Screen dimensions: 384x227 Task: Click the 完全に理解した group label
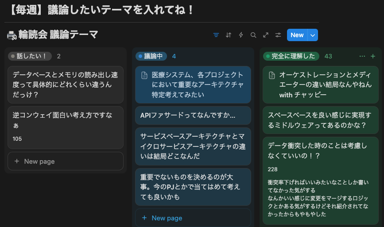(x=291, y=56)
